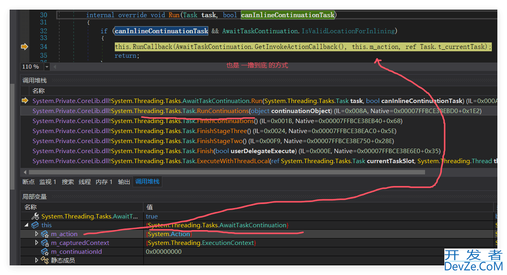Click the m_continuationId variable name
This screenshot has width=507, height=275.
(x=76, y=252)
